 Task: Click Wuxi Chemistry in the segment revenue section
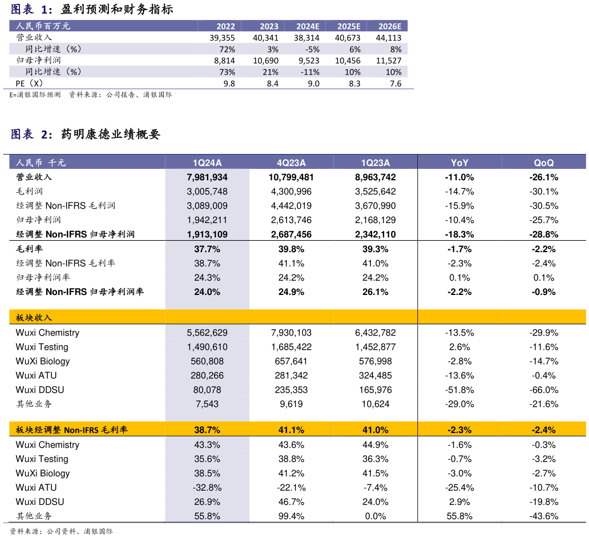[47, 333]
